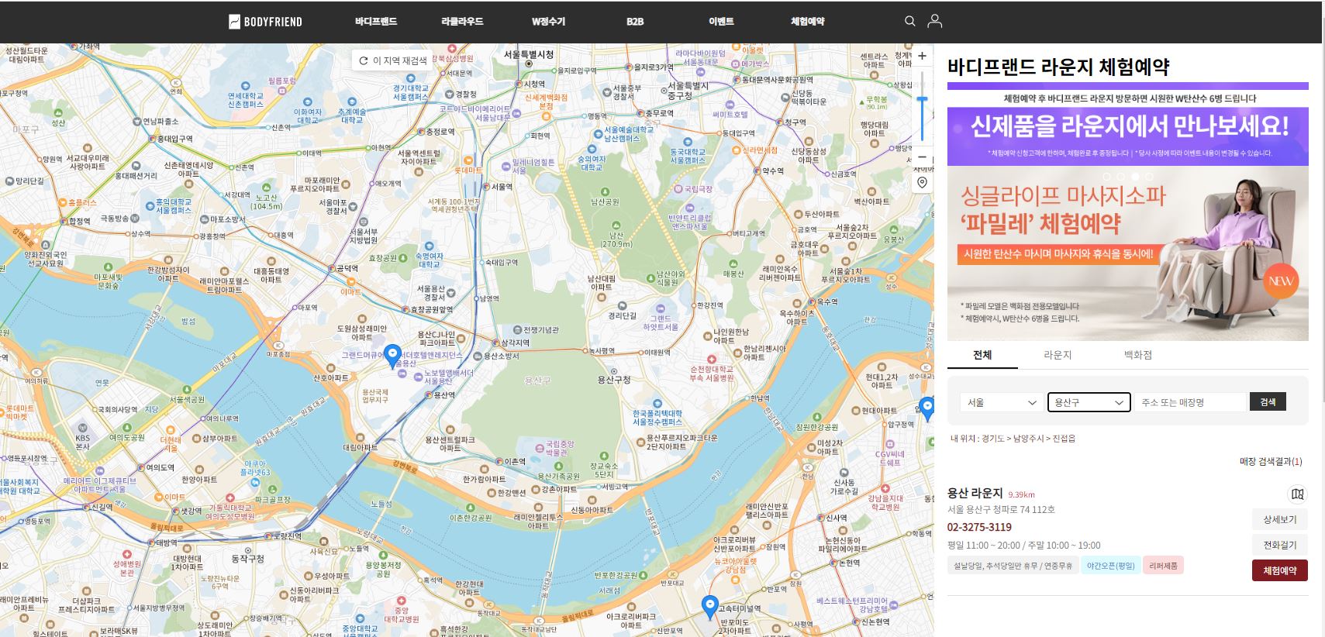Center map on my current location pin icon

[x=922, y=183]
